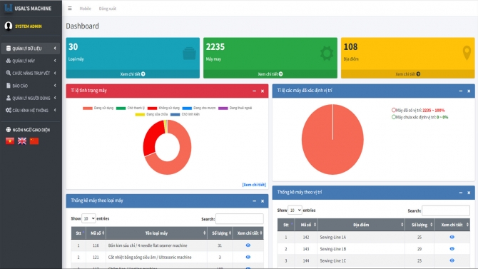The height and width of the screenshot is (269, 478).
Task: View details eye icon for Sewing-Line 1A
Action: click(x=452, y=237)
